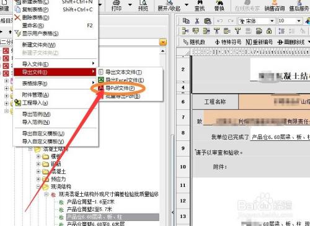Image resolution: width=310 pixels, height=226 pixels.
Task: Select 导出文件(I) menu item
Action: coord(55,72)
